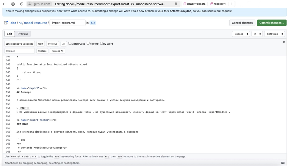Open the indent size 2 dropdown
288x166 pixels.
[x=257, y=34]
